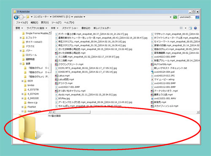This screenshot has height=156, width=211.
Task: Open the 表示(V) menu
Action: point(45,22)
